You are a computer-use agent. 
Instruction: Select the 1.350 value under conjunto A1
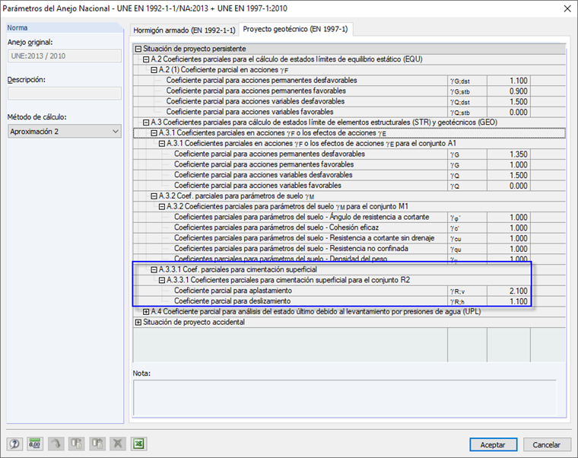click(509, 154)
